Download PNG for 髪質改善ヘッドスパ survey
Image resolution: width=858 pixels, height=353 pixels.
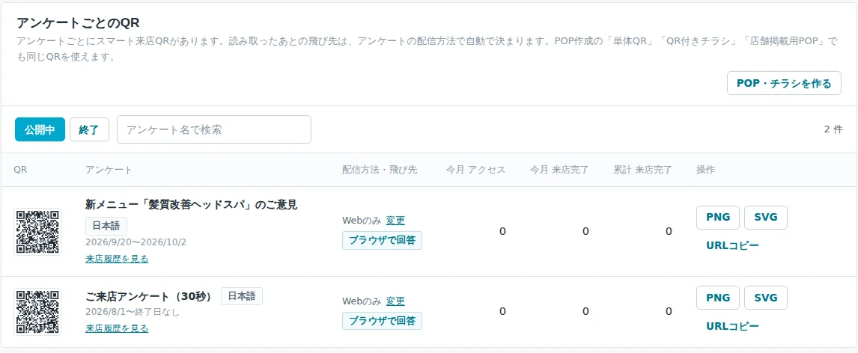[x=718, y=217]
